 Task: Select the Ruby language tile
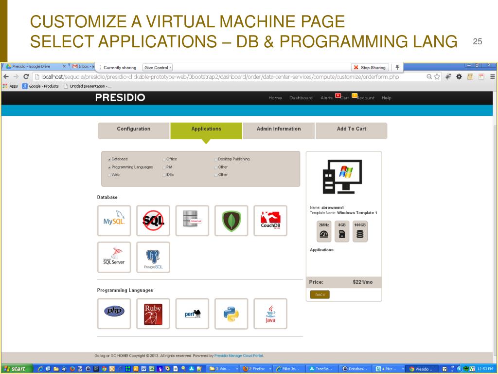click(153, 314)
